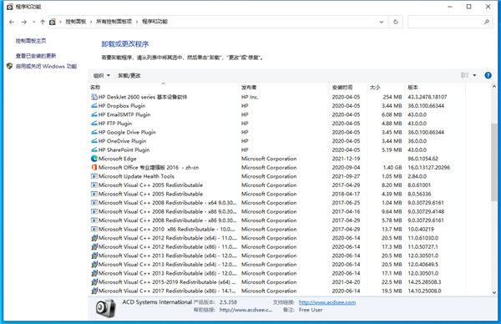501x324 pixels.
Task: Click install date 2021-09-27 cell
Action: click(x=346, y=176)
